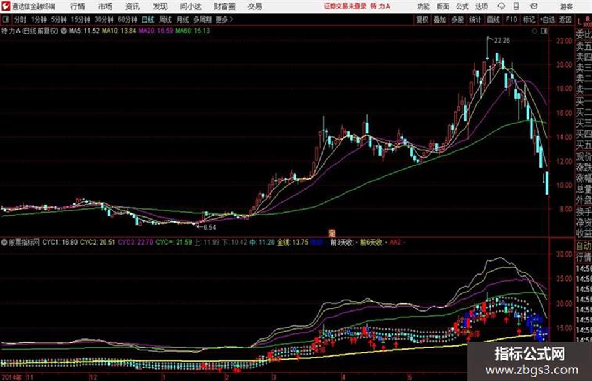Click the 前3天收 label
The height and width of the screenshot is (381, 592).
tap(343, 242)
